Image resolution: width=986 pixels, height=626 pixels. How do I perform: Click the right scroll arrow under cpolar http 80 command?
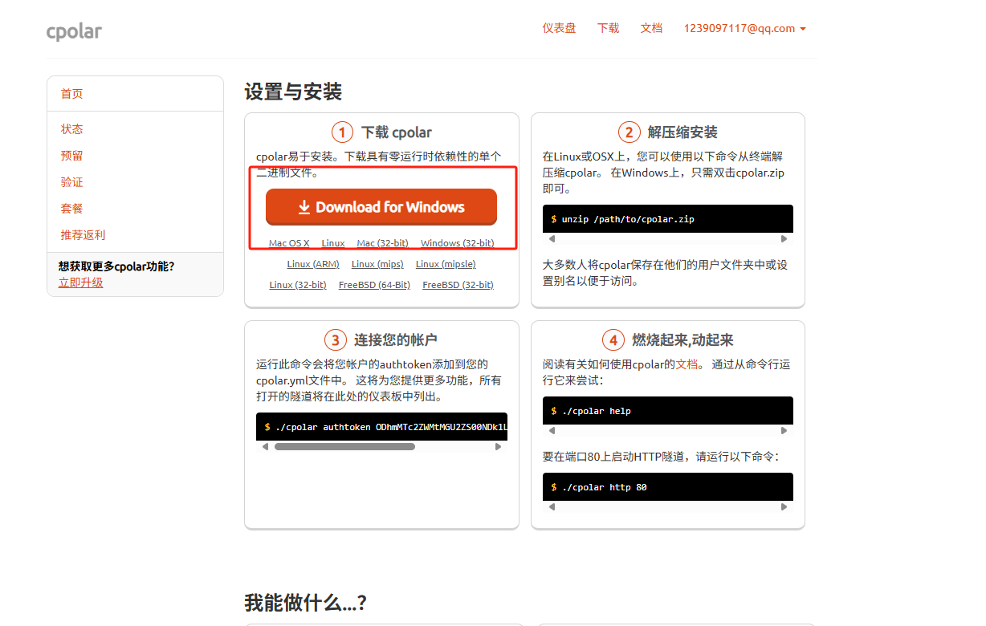[784, 506]
